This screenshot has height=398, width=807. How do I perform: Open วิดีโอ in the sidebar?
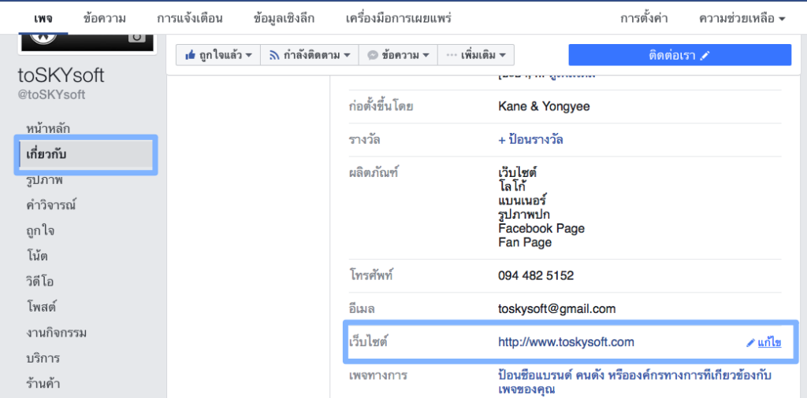click(x=39, y=282)
